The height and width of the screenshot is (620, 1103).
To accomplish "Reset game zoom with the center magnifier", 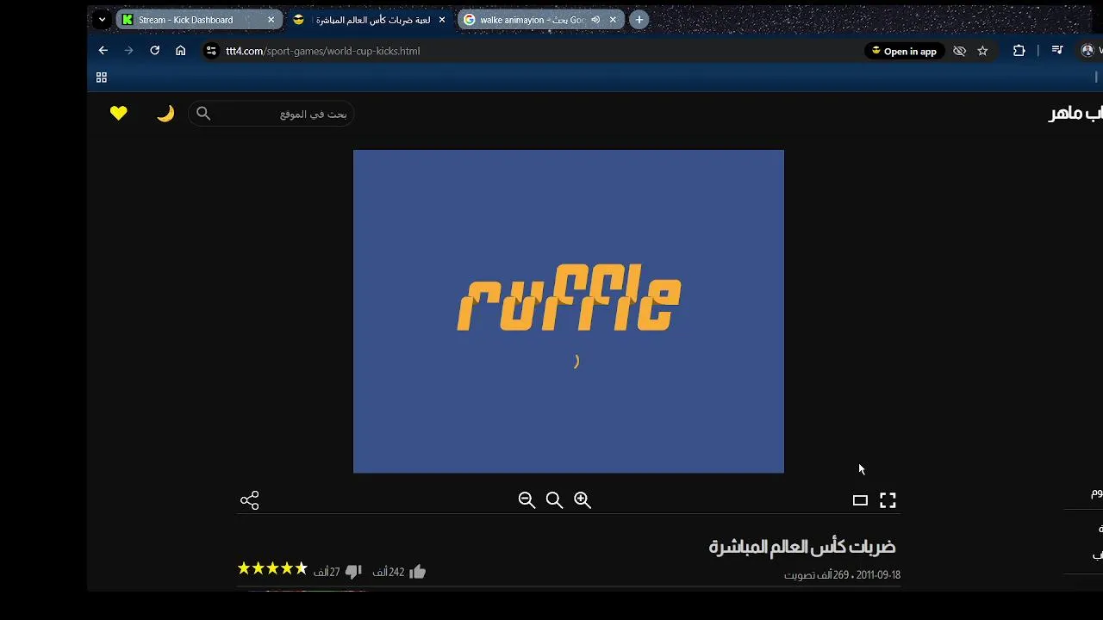I will (554, 500).
